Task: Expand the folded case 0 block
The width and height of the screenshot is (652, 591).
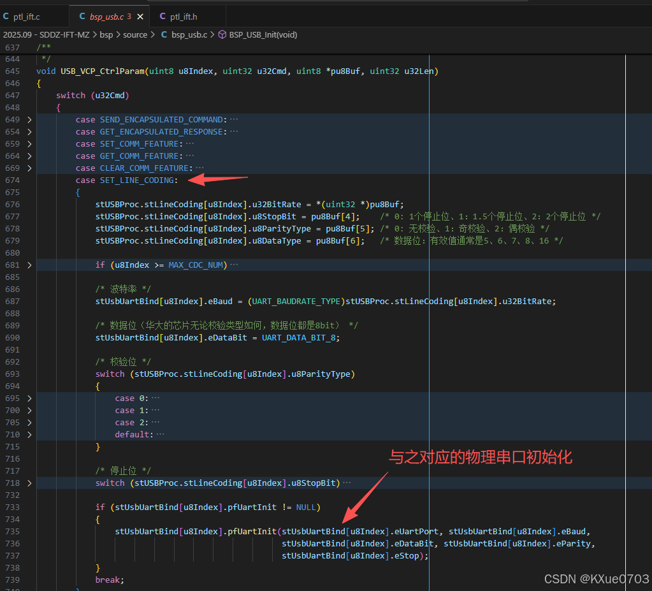Action: [x=29, y=398]
